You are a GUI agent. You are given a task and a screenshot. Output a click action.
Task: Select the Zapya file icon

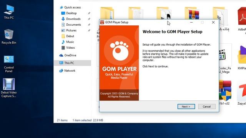tap(242, 92)
